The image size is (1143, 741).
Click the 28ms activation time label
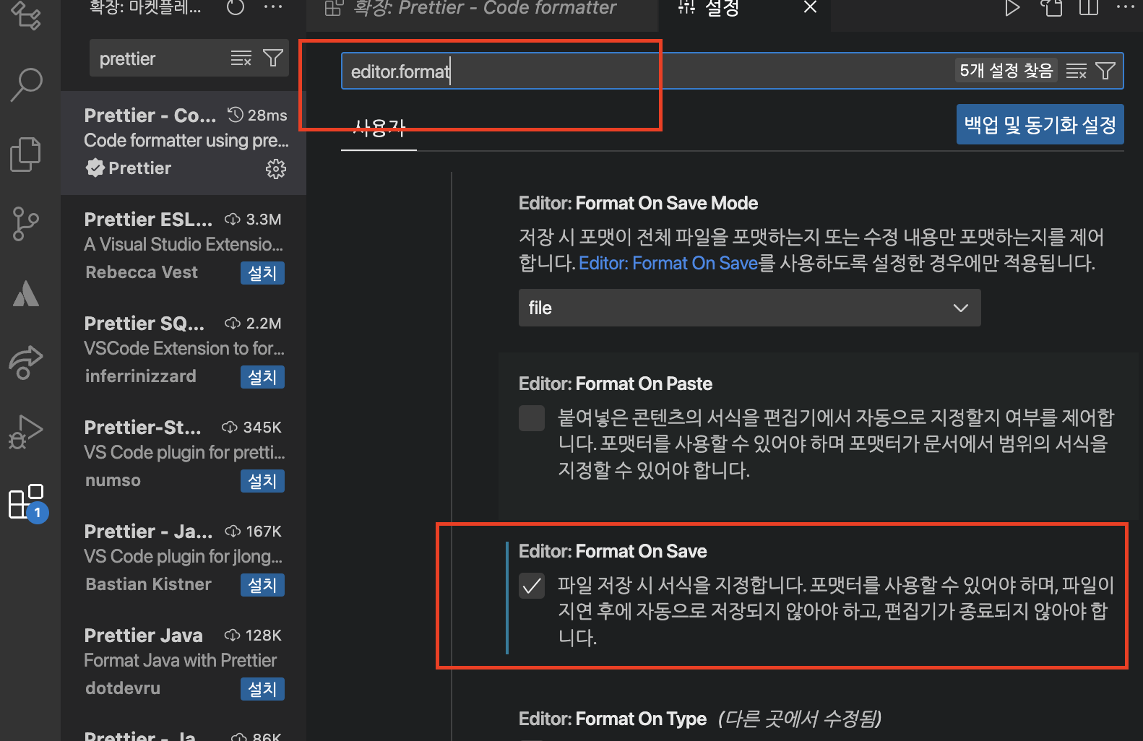tap(267, 115)
